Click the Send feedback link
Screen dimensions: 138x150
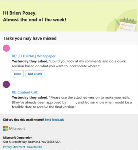(54, 120)
